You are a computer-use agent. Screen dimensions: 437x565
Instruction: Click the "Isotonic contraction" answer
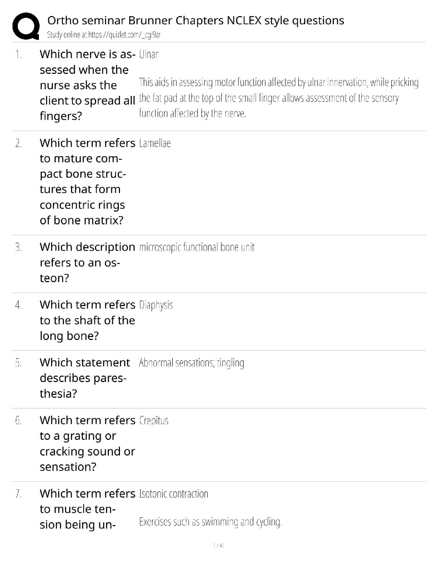pyautogui.click(x=174, y=494)
